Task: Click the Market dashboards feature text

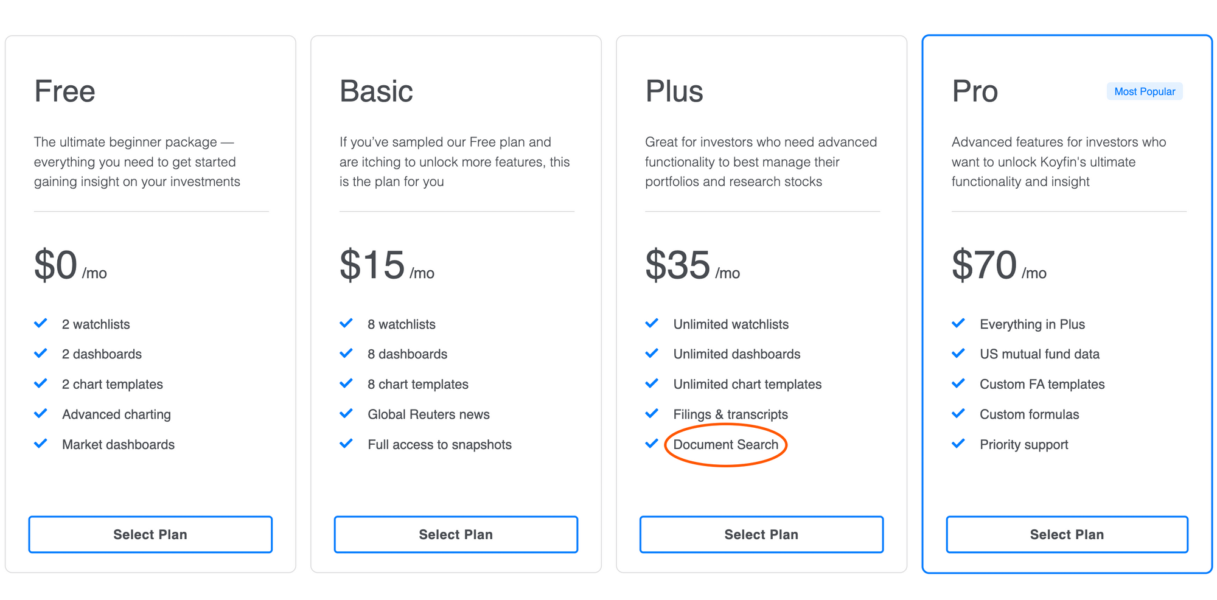Action: click(x=118, y=445)
